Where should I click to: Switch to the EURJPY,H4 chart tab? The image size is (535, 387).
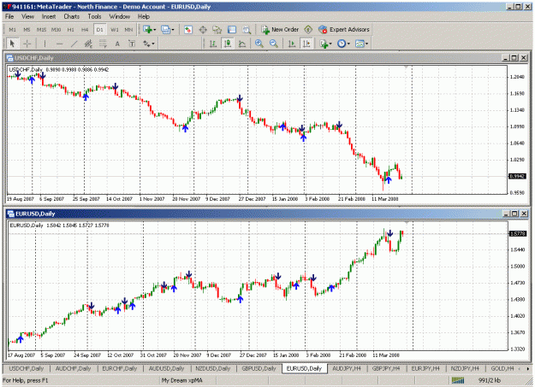tap(427, 368)
